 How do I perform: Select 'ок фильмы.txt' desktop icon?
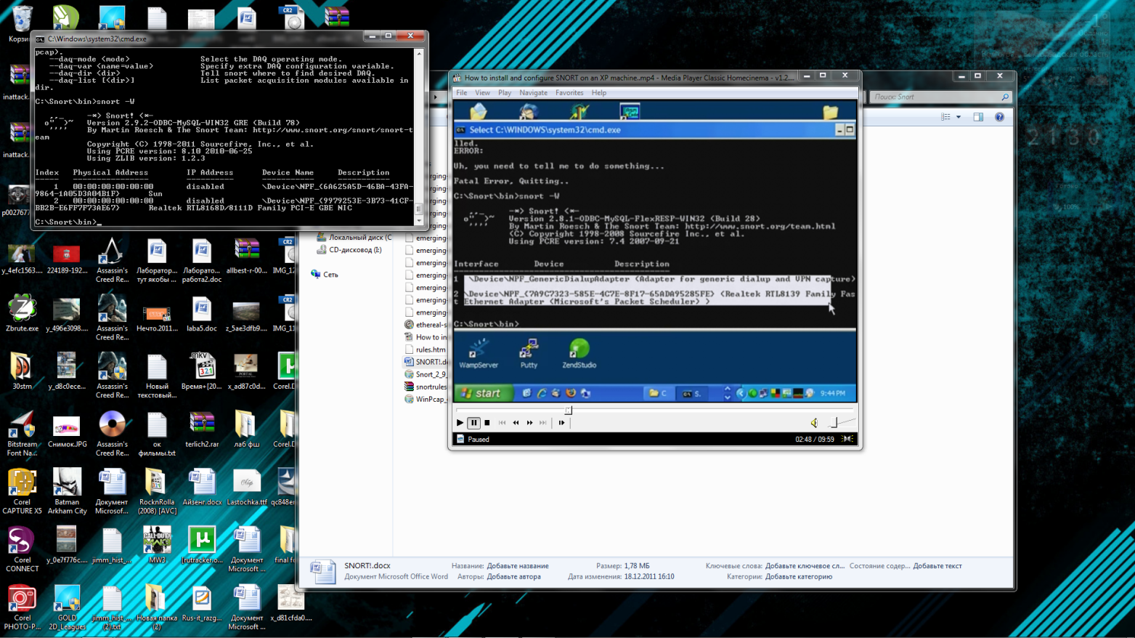(157, 434)
